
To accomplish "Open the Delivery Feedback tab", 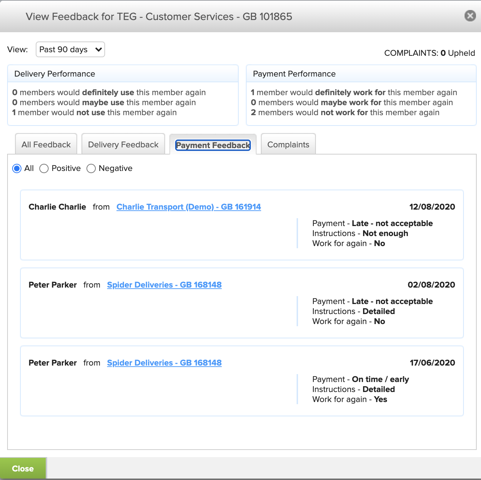I will (x=123, y=145).
